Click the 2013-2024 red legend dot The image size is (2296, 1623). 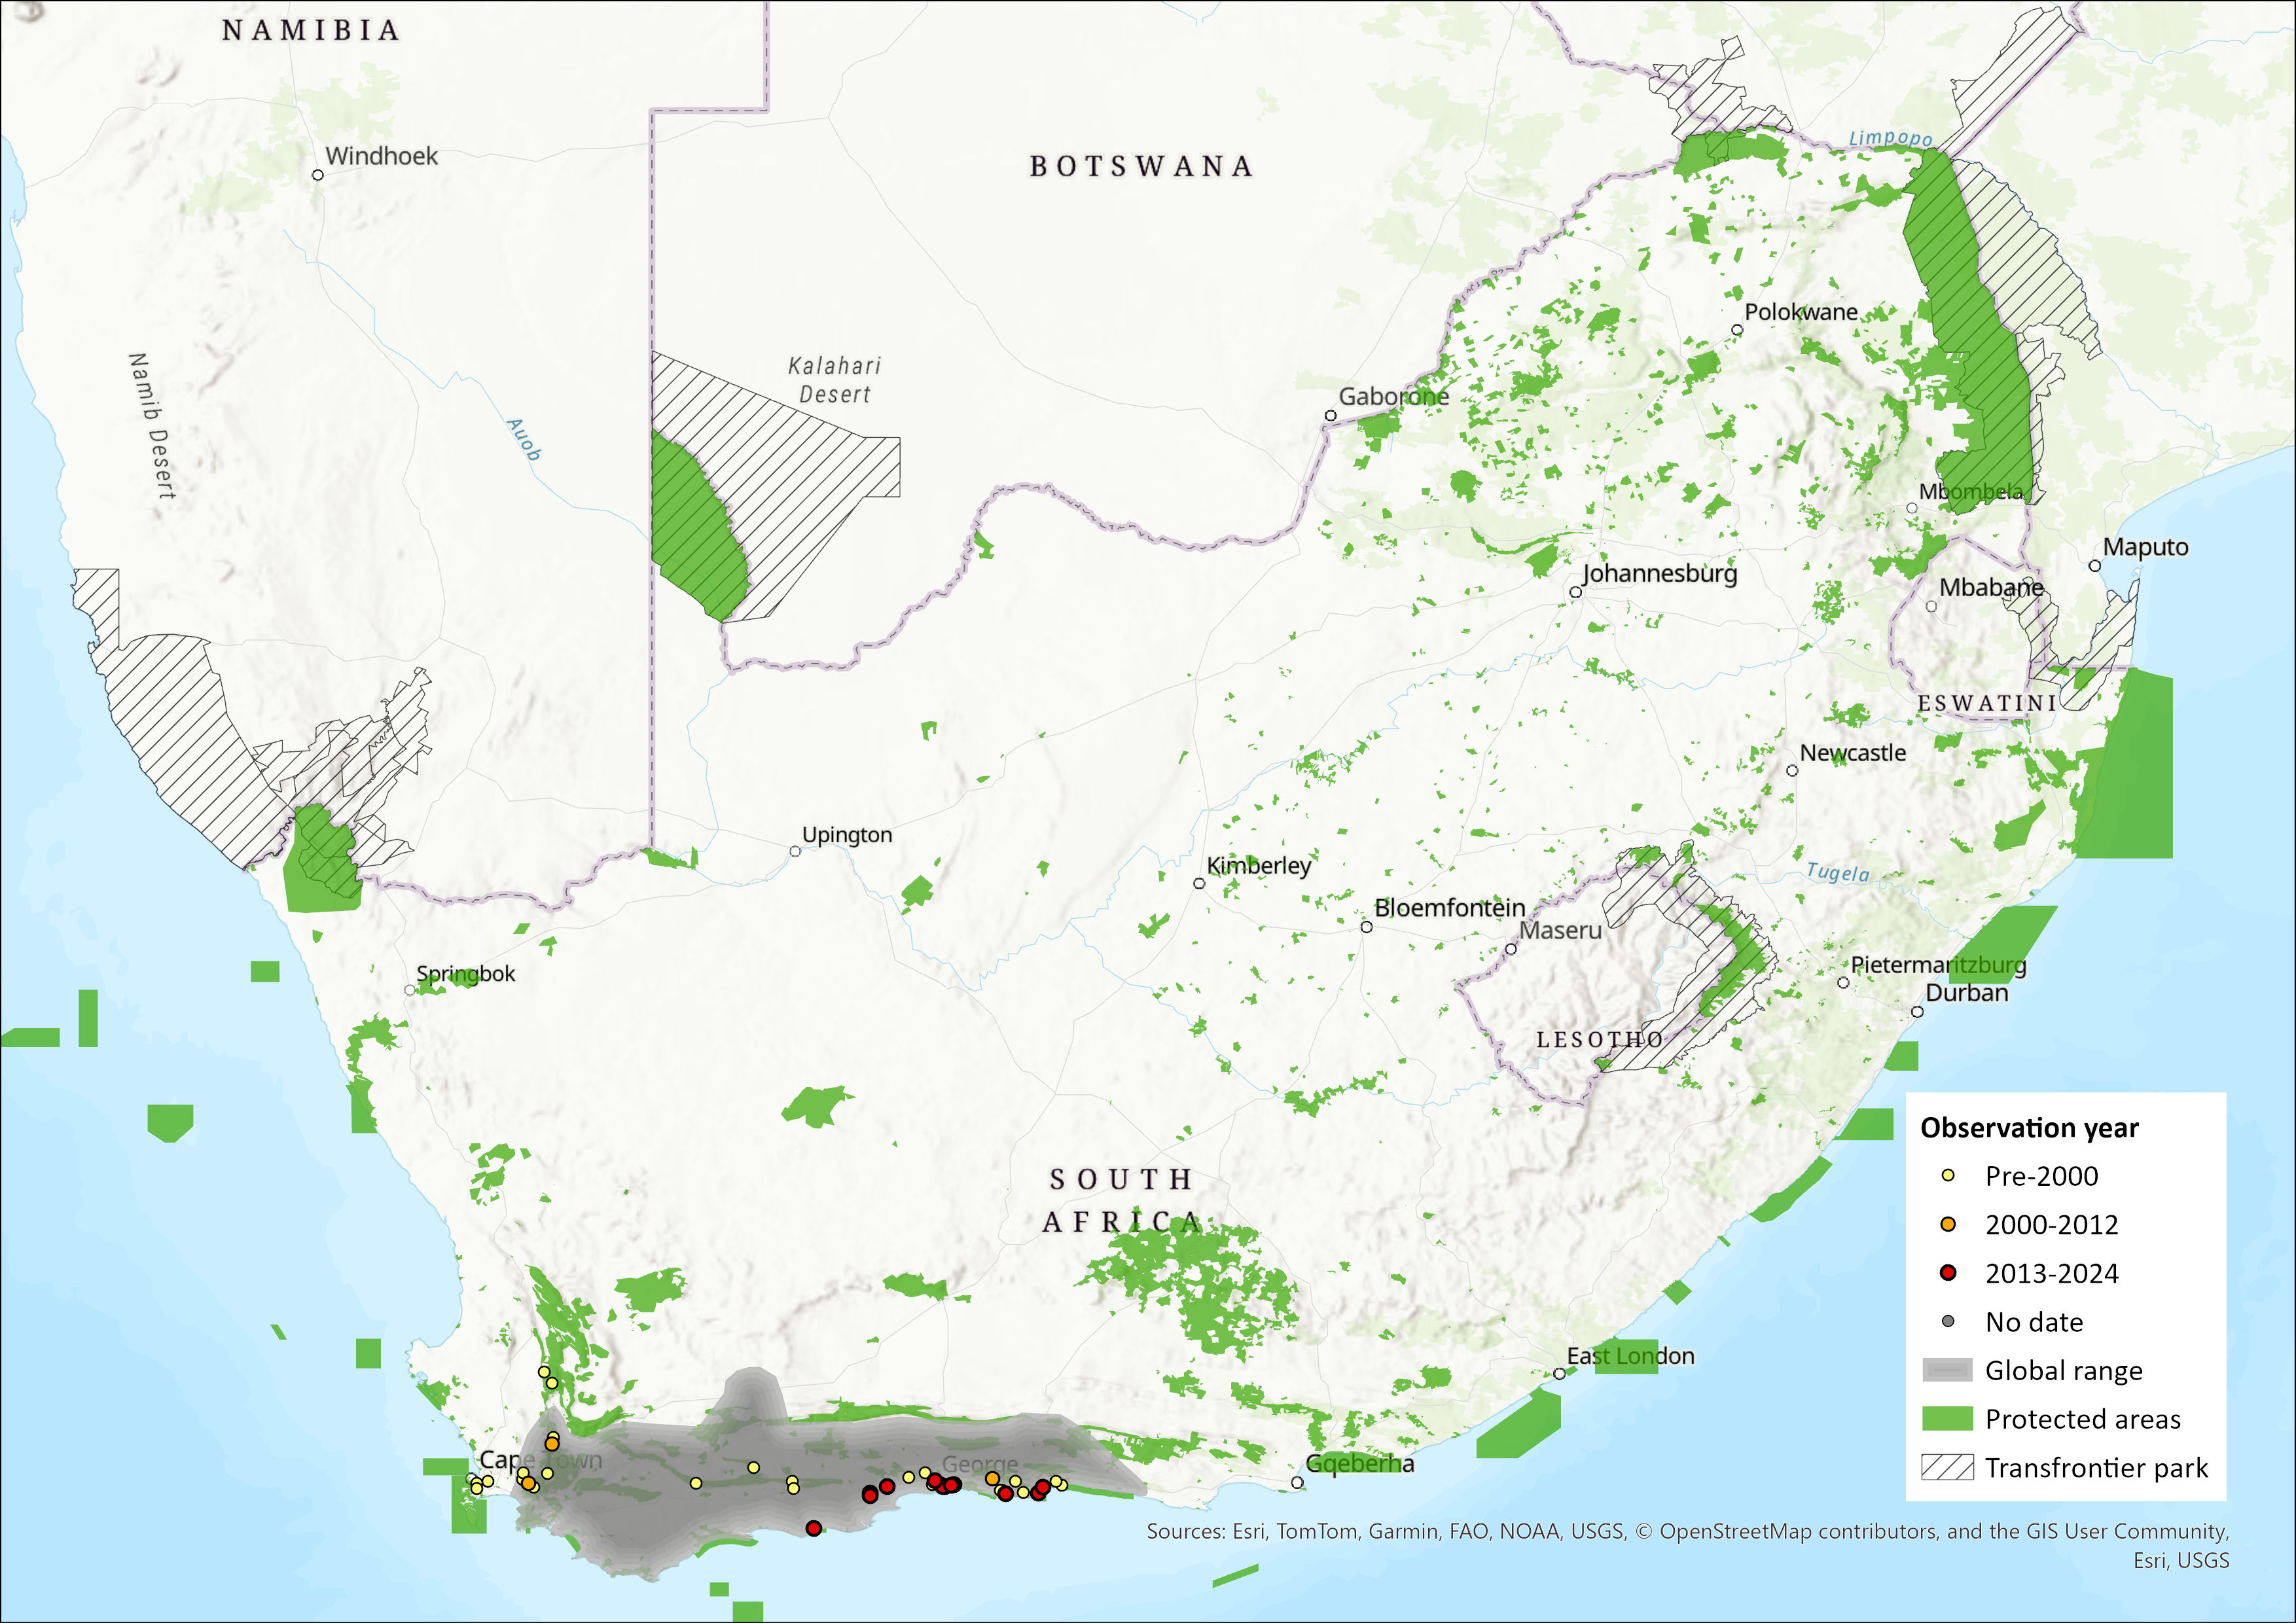(x=1947, y=1272)
